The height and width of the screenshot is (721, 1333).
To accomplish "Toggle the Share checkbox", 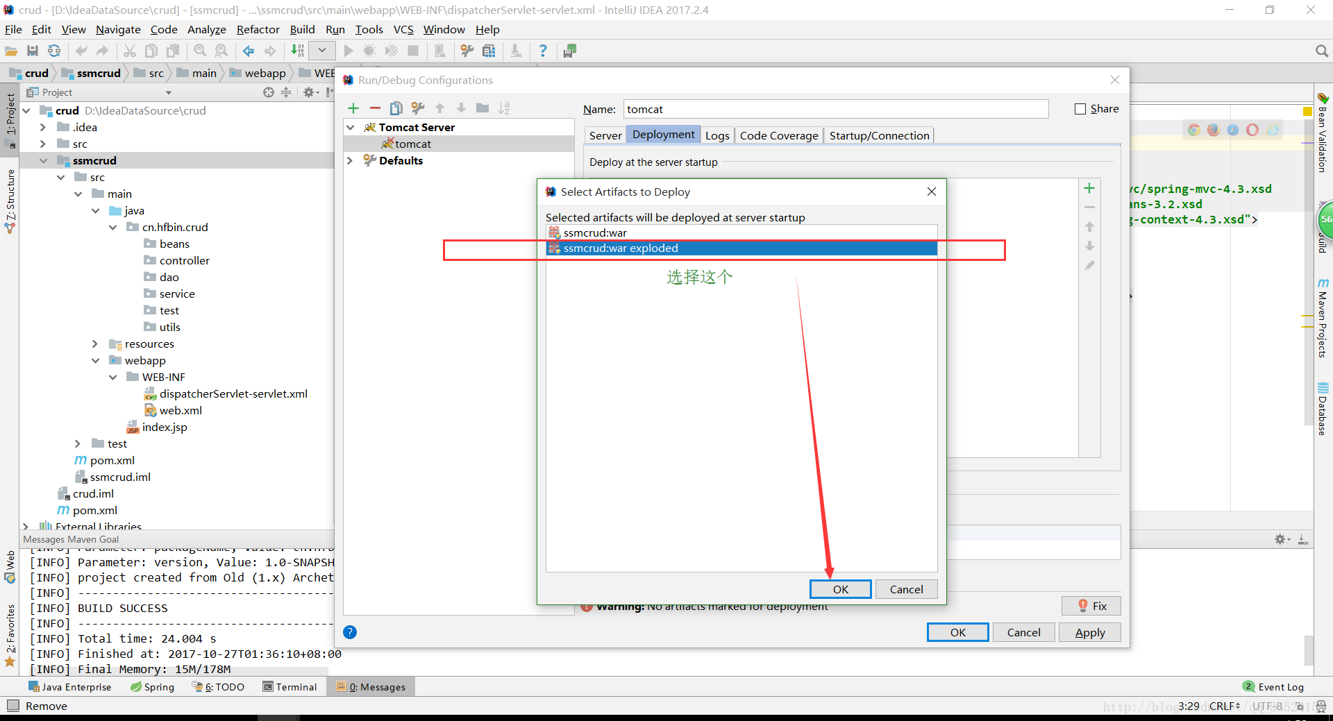I will 1080,109.
